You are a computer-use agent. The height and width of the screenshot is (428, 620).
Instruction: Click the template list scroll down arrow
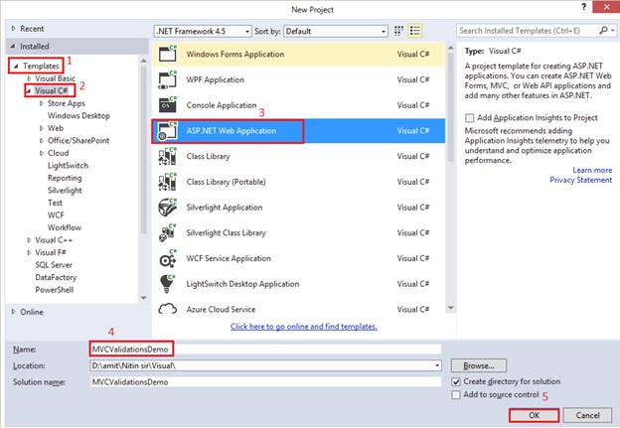click(450, 308)
